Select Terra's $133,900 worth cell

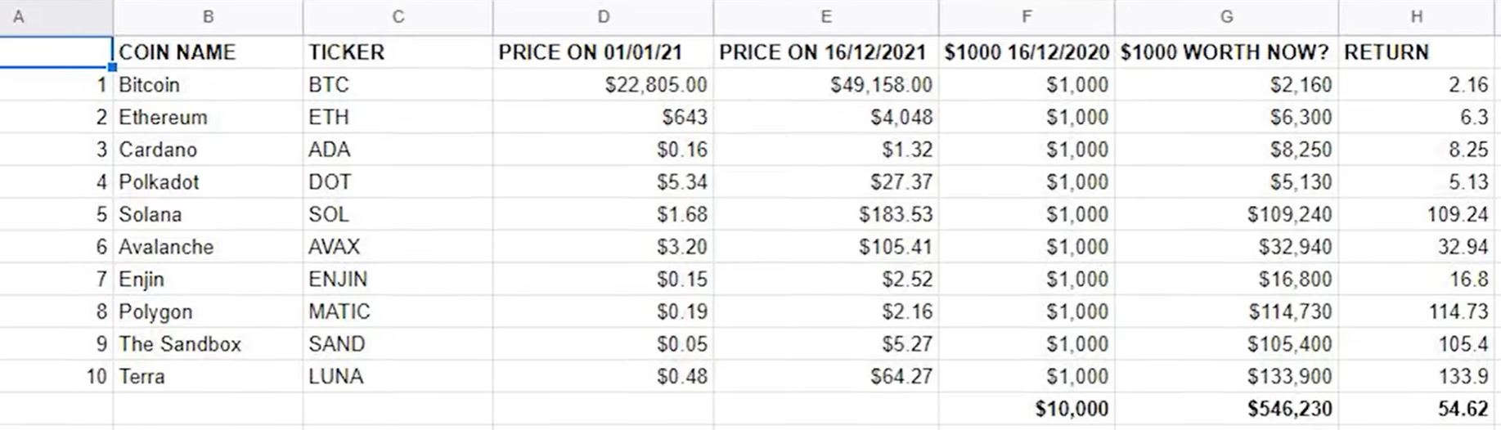coord(1226,377)
